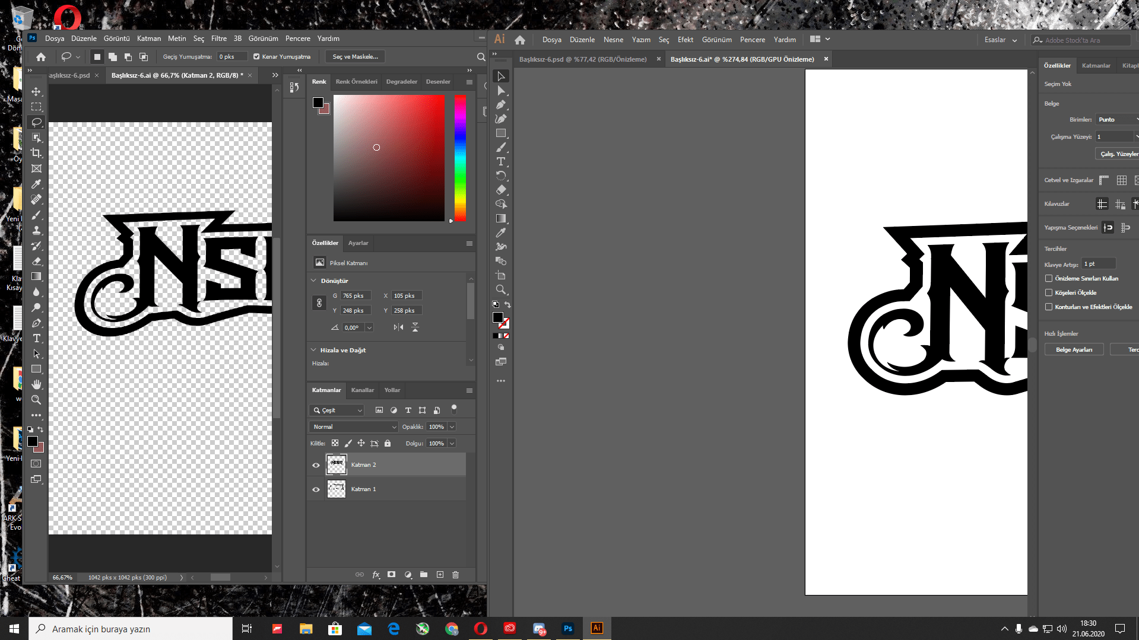The height and width of the screenshot is (640, 1139).
Task: Open the rotation angle dropdown
Action: (x=369, y=327)
